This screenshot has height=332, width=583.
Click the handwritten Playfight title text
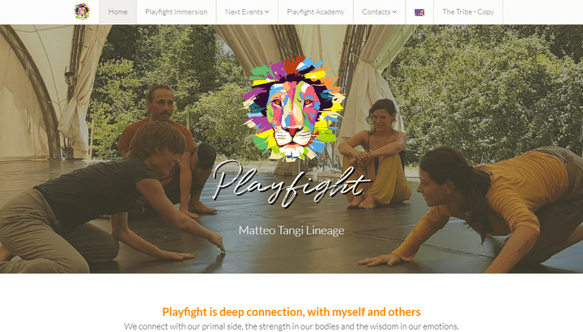(x=291, y=183)
